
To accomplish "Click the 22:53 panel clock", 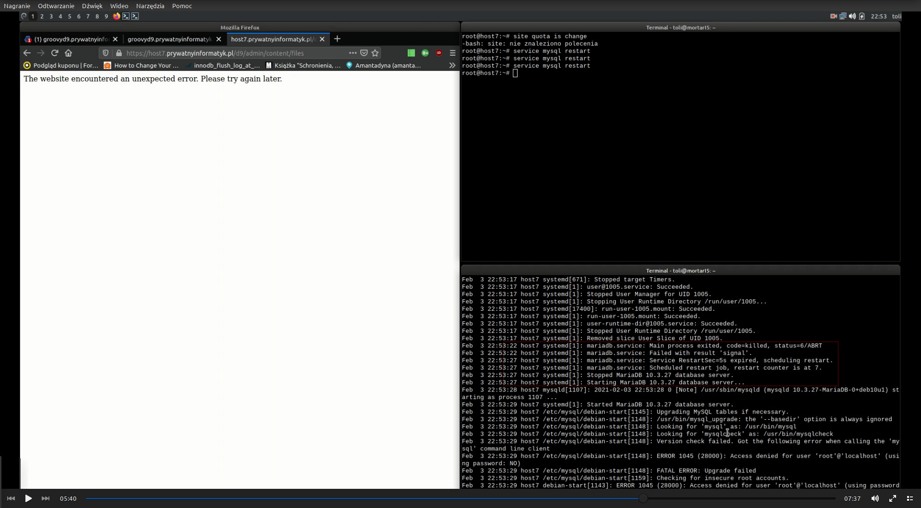I will [x=879, y=16].
